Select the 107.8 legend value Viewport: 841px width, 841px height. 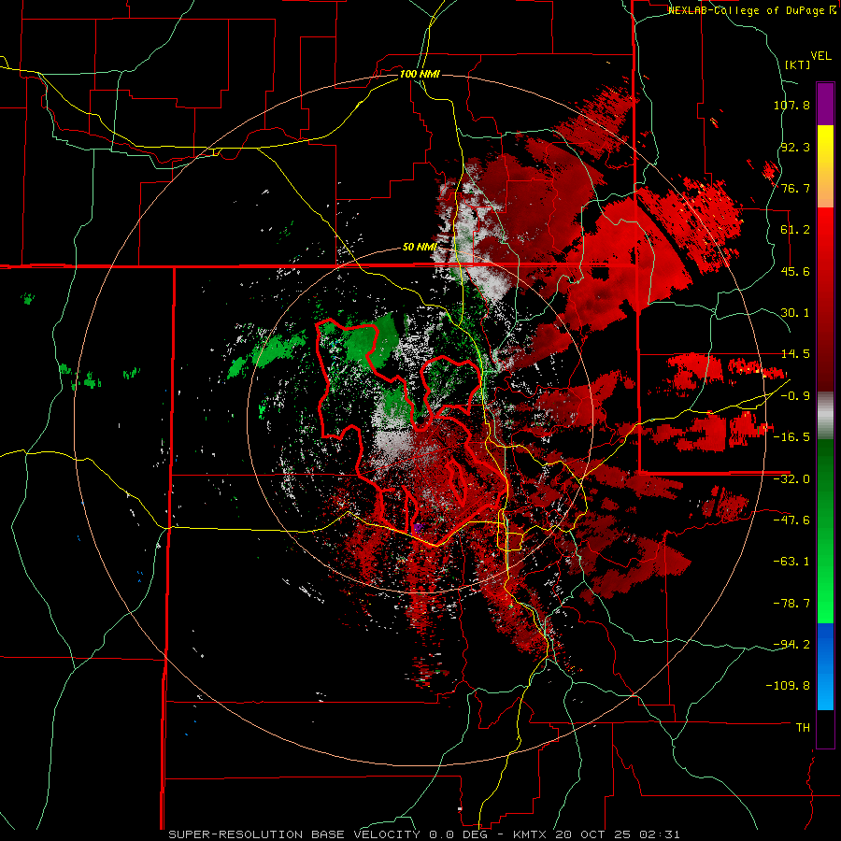(x=791, y=105)
